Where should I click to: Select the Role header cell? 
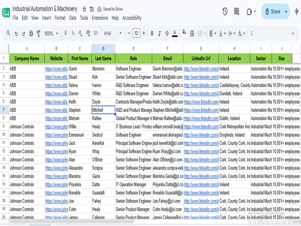point(133,58)
